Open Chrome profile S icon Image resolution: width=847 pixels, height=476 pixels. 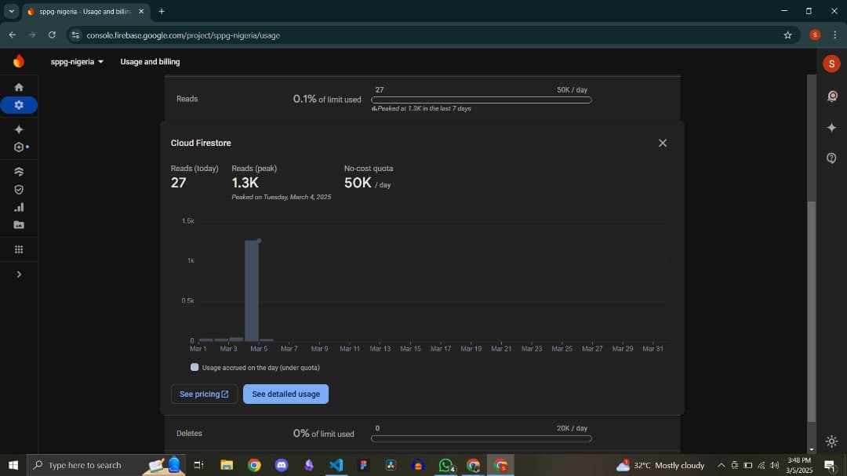815,35
